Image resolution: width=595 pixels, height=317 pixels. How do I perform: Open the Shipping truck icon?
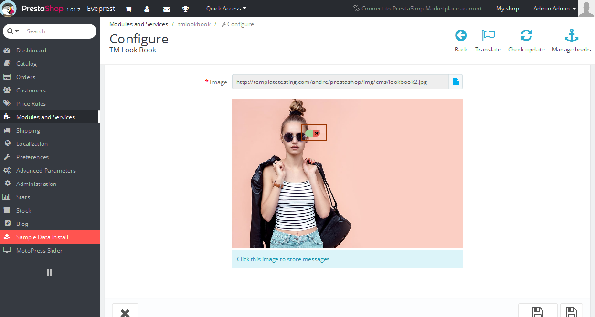[7, 130]
